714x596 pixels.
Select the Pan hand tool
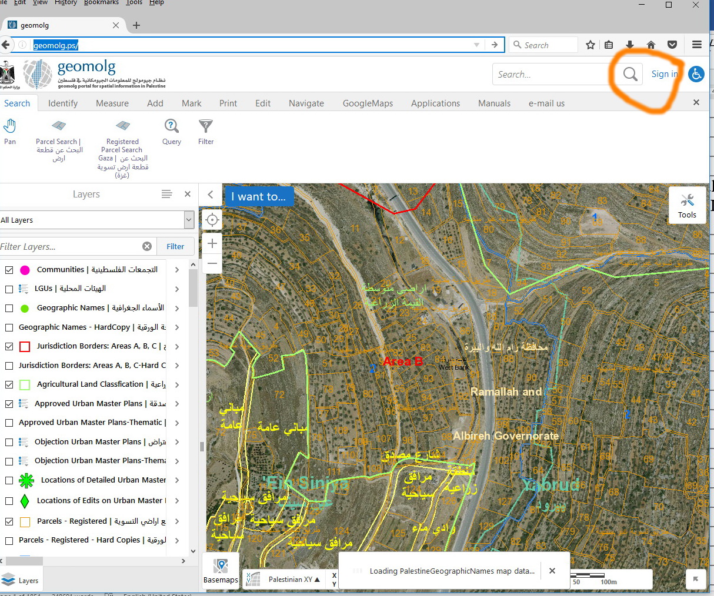(10, 131)
